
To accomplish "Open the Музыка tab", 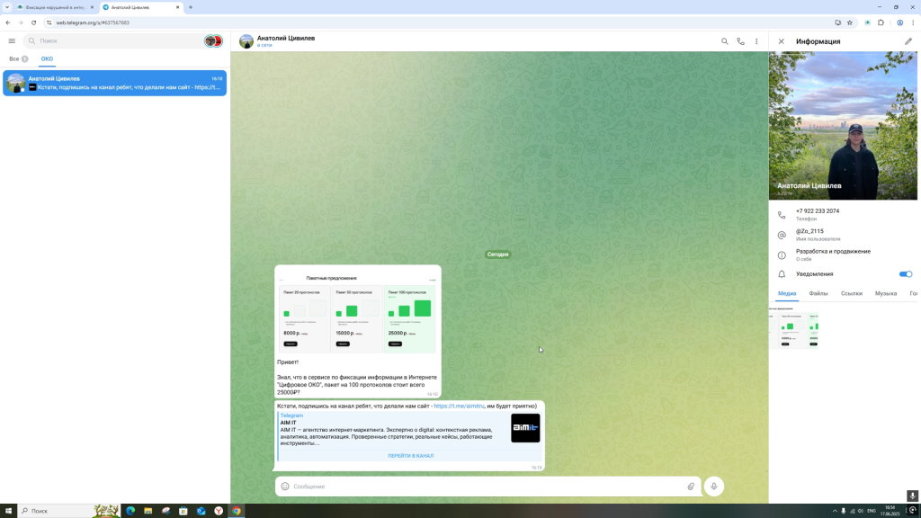I will (885, 293).
